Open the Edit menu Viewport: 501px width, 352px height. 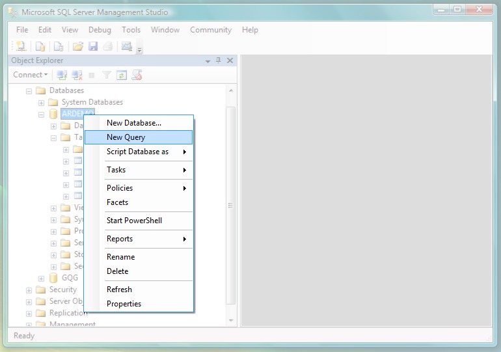pos(45,30)
